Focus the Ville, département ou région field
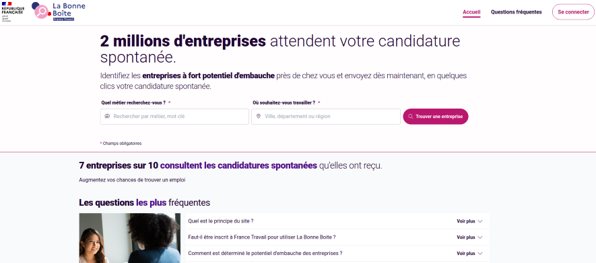Screen dimensions: 596x263 click(x=326, y=117)
